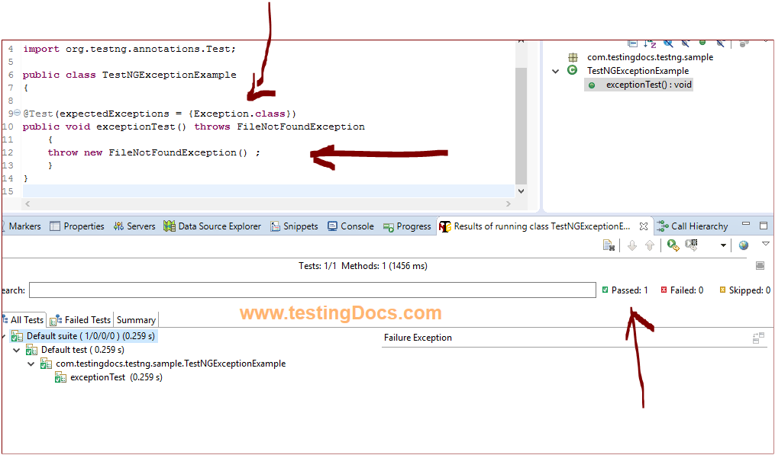Toggle the Hide Non-Public Members filter
Viewport: 775px width, 455px height.
coord(702,43)
